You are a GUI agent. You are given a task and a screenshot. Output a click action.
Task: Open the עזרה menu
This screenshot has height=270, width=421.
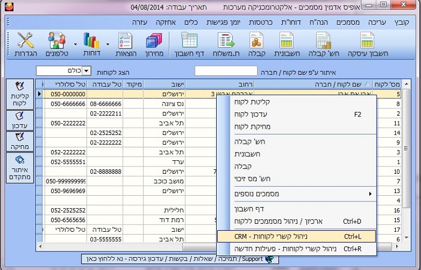point(140,22)
